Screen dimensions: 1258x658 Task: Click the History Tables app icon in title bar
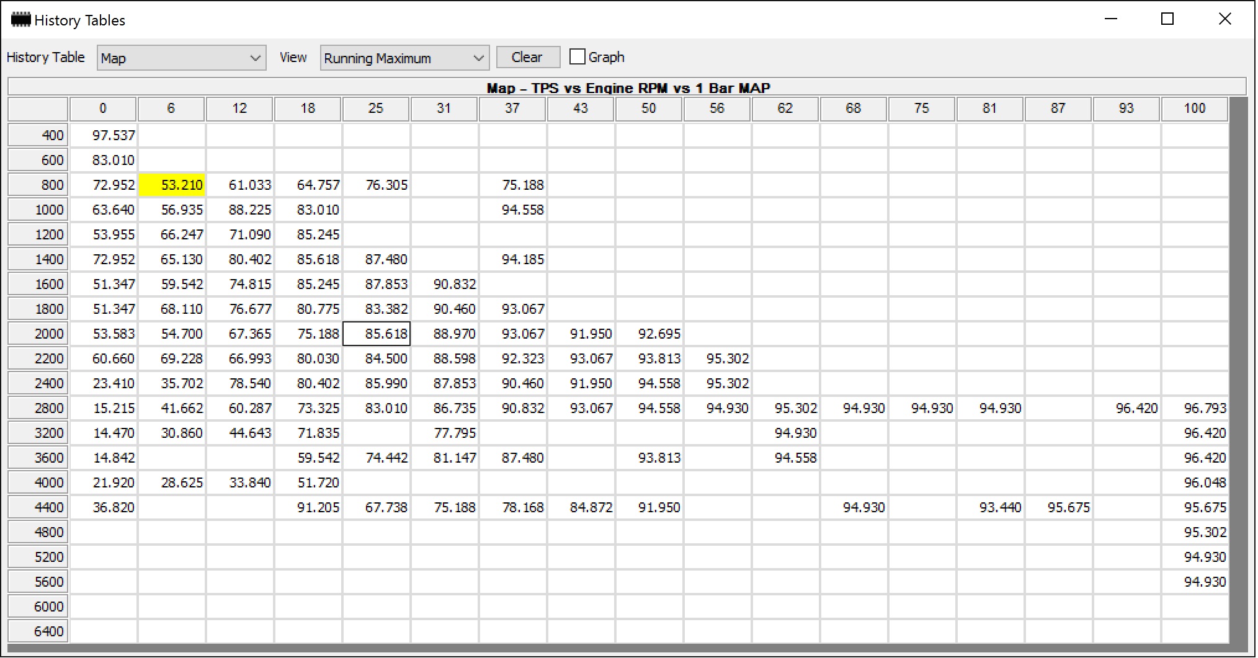click(21, 20)
